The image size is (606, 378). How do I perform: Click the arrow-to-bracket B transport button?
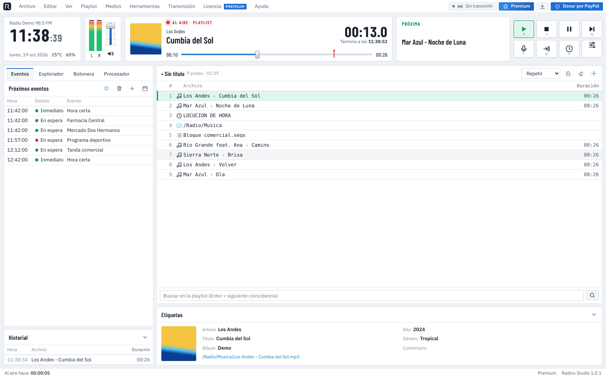[547, 49]
